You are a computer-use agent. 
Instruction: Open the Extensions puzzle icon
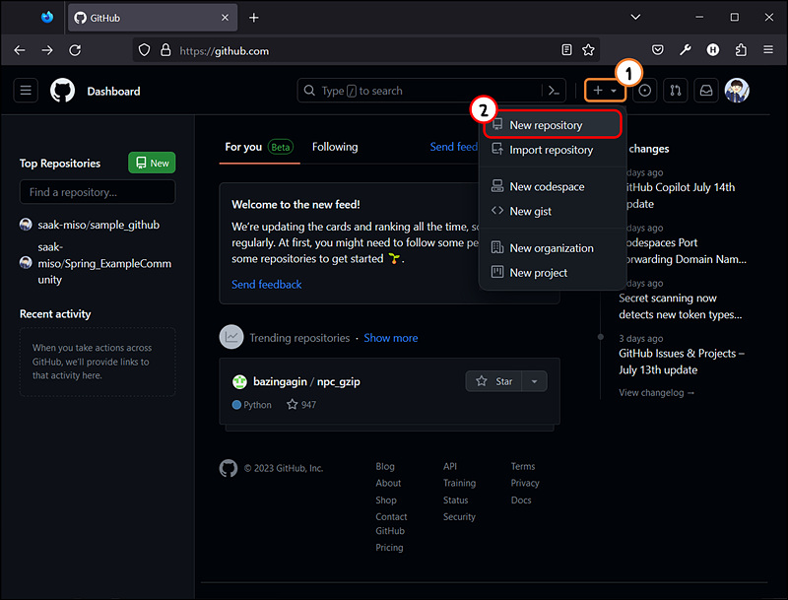click(741, 49)
